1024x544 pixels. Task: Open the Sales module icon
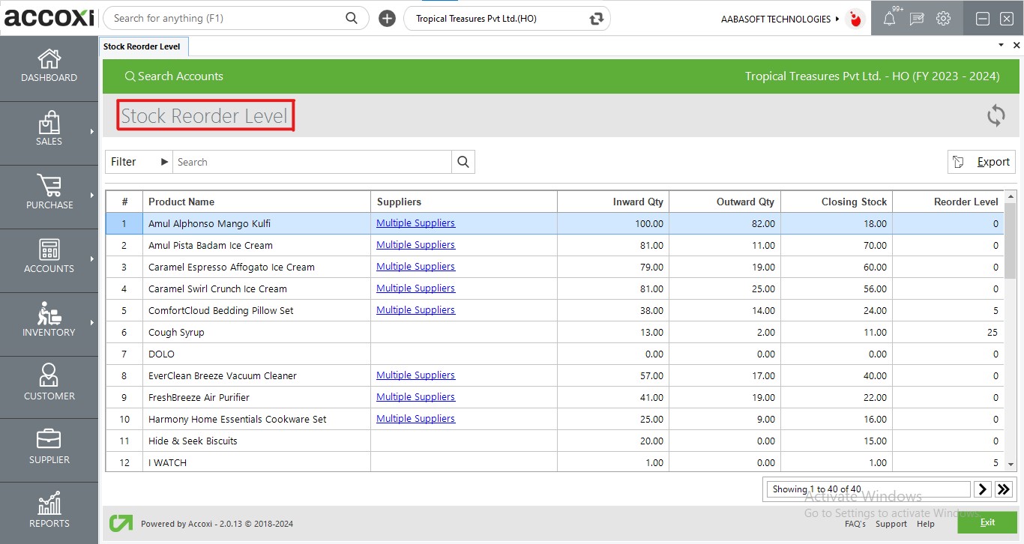coord(49,123)
